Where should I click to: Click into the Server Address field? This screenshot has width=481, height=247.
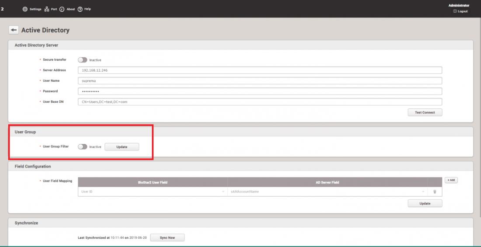click(x=260, y=70)
